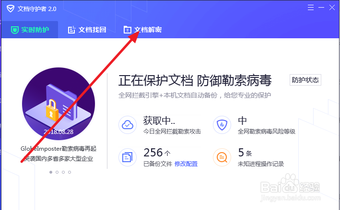Open the GlobeImposter勒索病毒 news headline
Screen dimensions: 340x210
pyautogui.click(x=59, y=154)
